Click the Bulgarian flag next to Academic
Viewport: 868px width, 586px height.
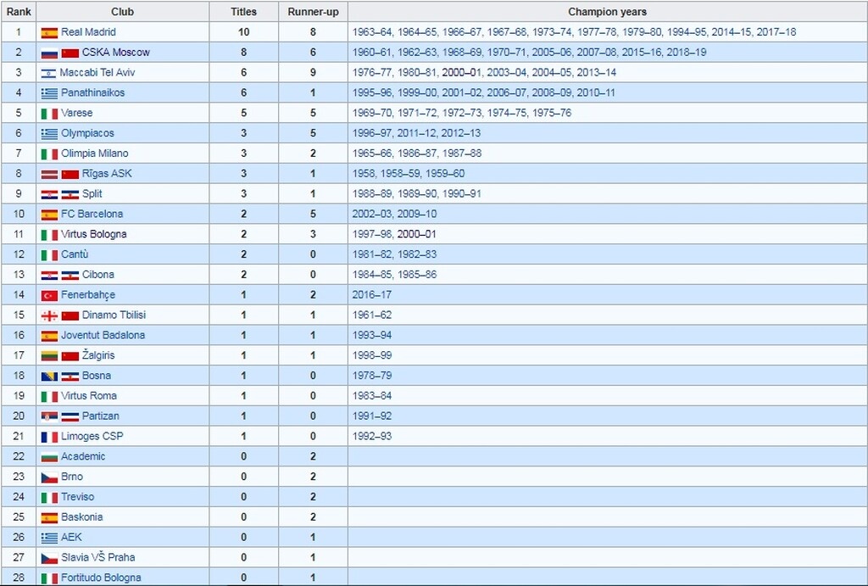(x=49, y=457)
